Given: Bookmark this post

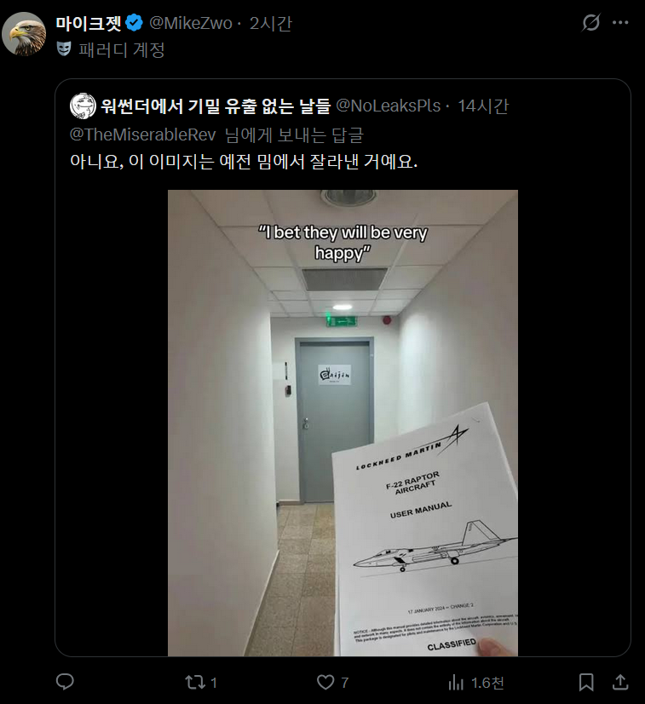Looking at the screenshot, I should click(x=586, y=683).
